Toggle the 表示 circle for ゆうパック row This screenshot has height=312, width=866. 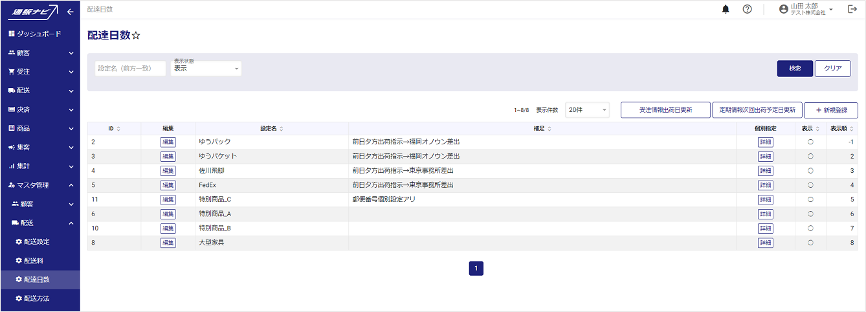(810, 142)
